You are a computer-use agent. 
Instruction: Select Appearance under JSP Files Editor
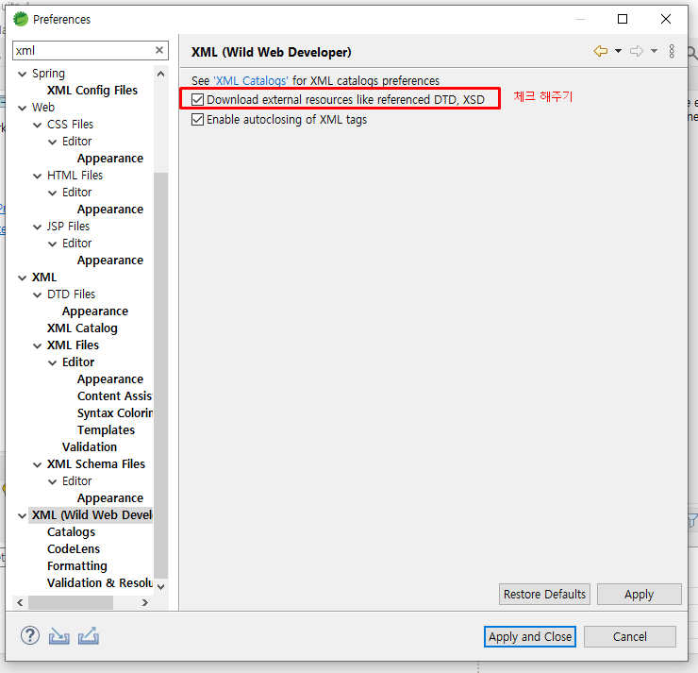click(x=110, y=261)
